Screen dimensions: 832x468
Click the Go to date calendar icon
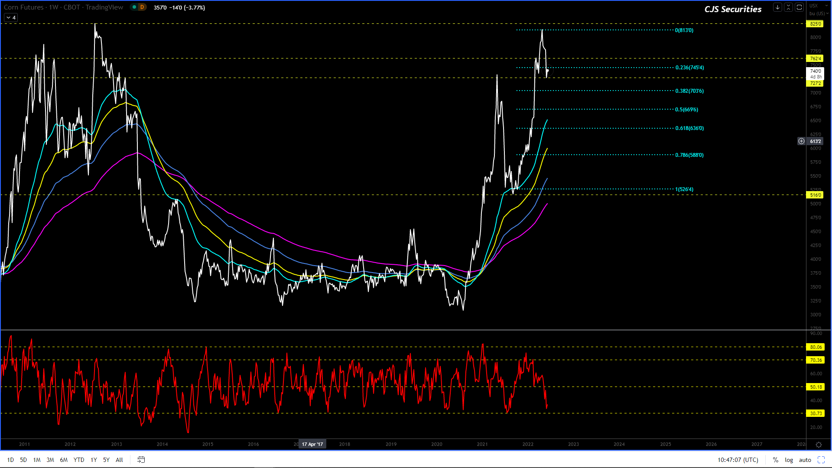pyautogui.click(x=141, y=460)
